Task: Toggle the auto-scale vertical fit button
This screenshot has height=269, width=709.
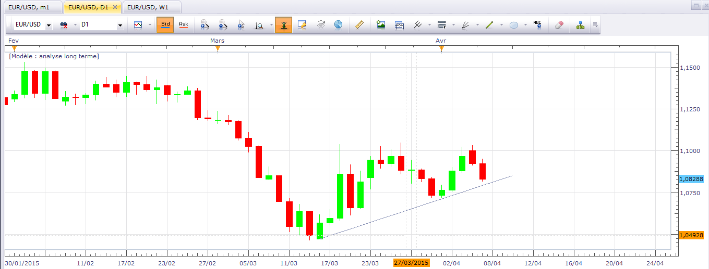Action: tap(284, 24)
